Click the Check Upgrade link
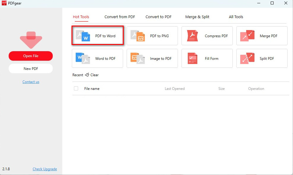 click(45, 169)
